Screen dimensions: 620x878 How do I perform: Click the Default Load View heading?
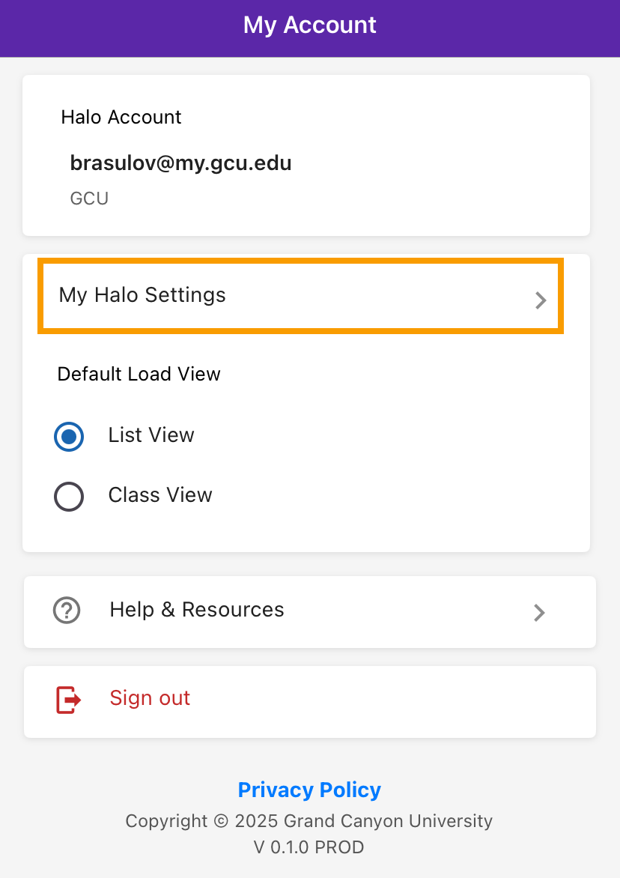(139, 374)
